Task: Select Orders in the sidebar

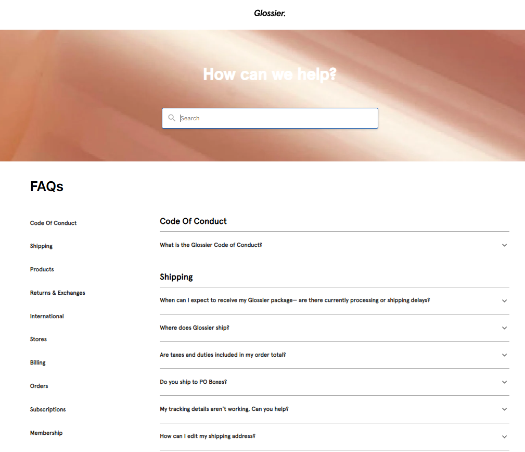Action: 39,386
